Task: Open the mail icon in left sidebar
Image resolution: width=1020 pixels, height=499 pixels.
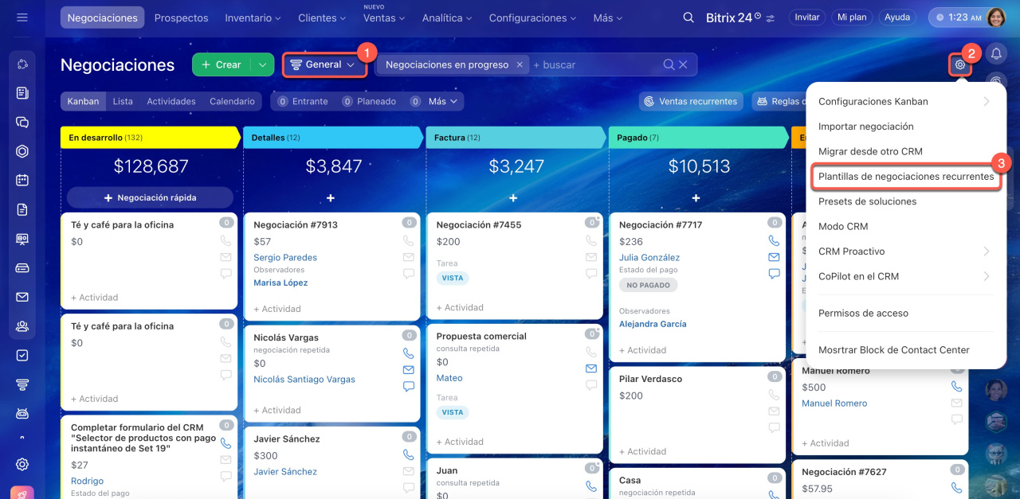Action: (22, 297)
